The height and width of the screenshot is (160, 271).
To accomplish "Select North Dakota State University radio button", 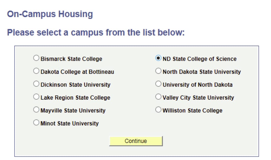I will (159, 71).
